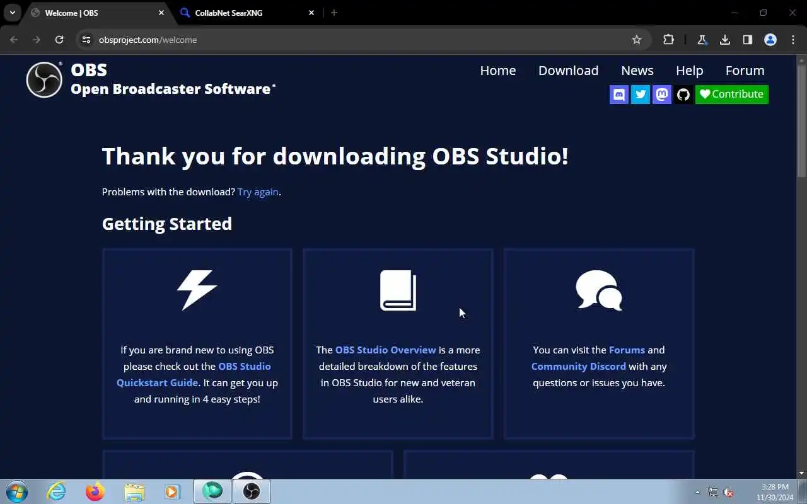Screen dimensions: 807x504
Task: View site information icon in address bar
Action: click(86, 40)
